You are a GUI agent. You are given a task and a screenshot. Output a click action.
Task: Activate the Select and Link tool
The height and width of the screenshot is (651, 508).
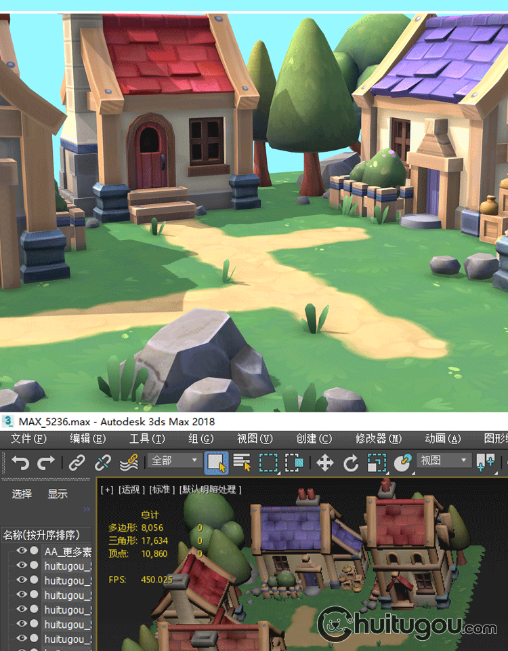point(78,463)
